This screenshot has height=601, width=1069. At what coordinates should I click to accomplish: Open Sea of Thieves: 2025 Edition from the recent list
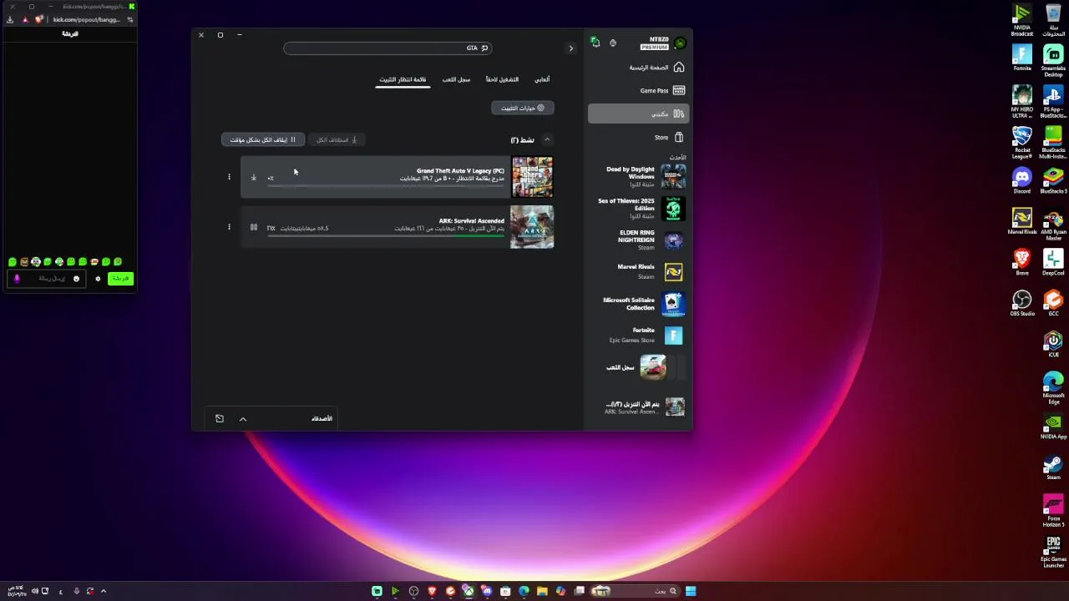[639, 208]
